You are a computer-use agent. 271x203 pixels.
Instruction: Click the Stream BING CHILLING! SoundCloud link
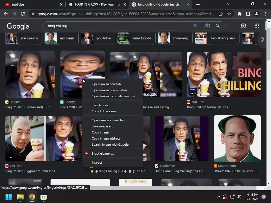tap(236, 171)
